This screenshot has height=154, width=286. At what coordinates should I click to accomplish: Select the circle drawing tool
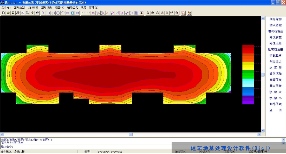58,13
